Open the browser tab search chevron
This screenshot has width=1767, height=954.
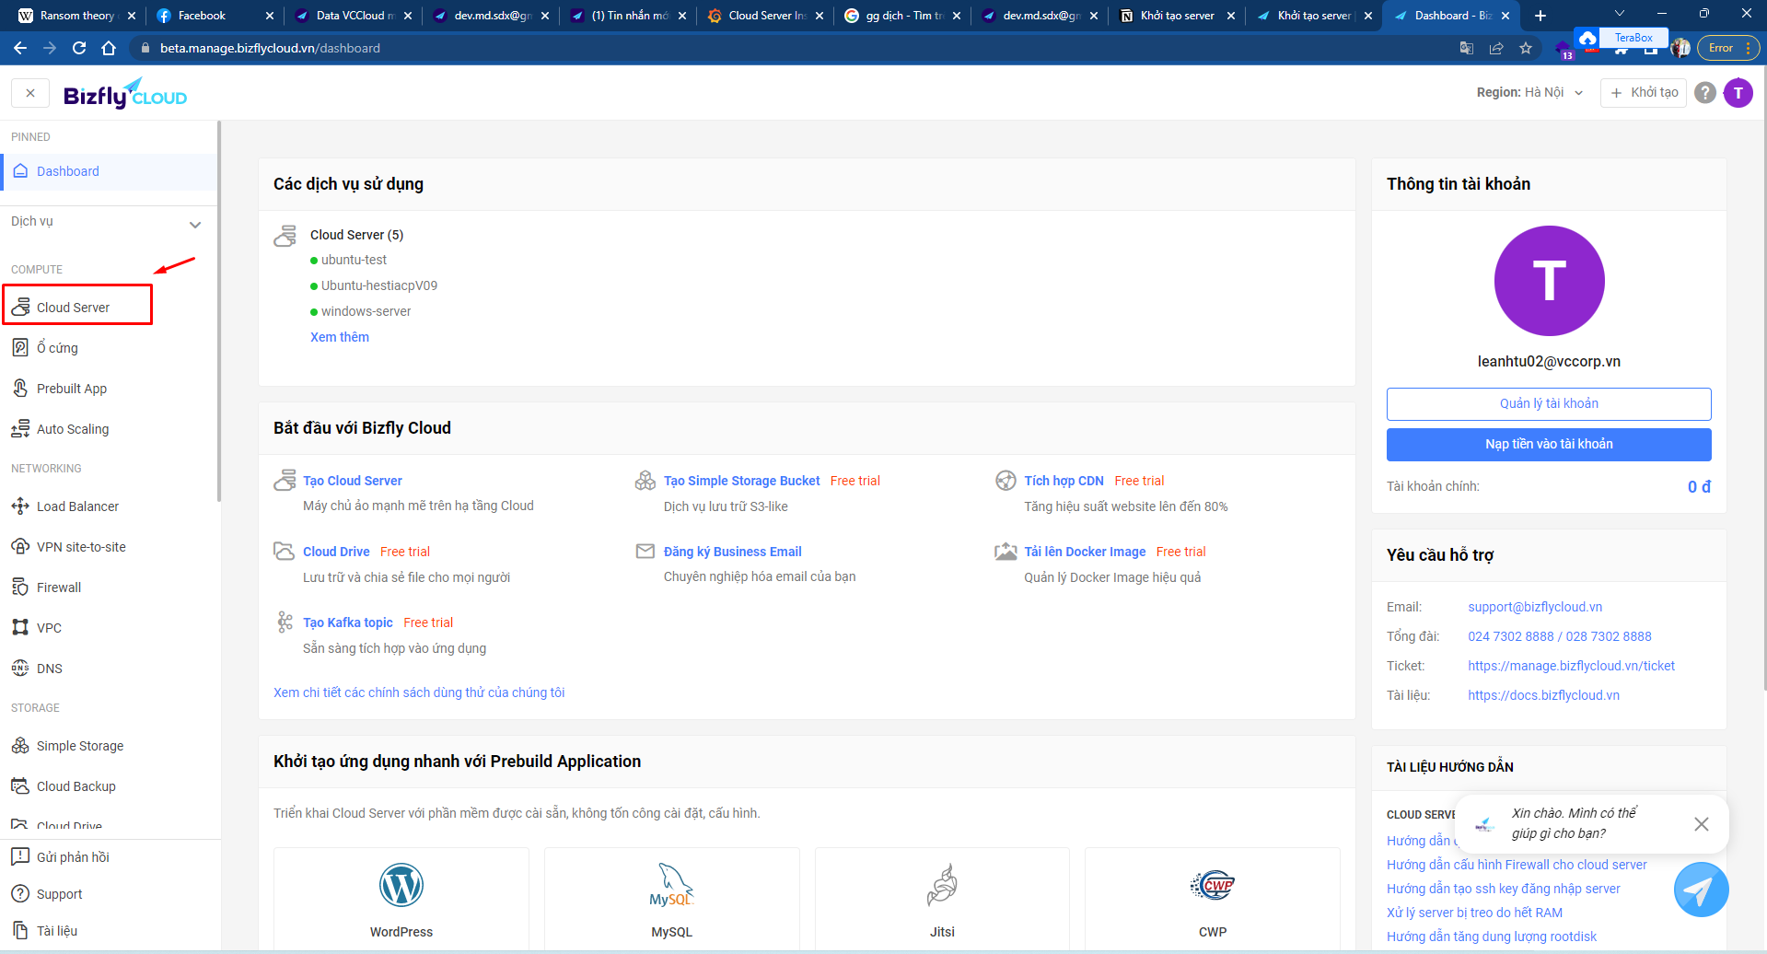1620,14
